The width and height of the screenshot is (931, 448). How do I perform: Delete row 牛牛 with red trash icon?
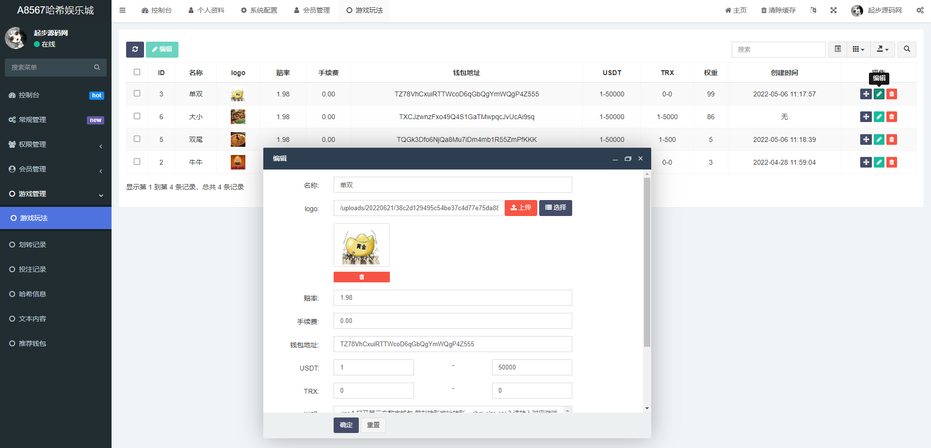[x=892, y=162]
